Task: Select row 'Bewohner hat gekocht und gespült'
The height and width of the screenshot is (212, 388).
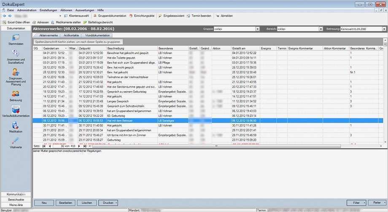Action: pyautogui.click(x=208, y=53)
